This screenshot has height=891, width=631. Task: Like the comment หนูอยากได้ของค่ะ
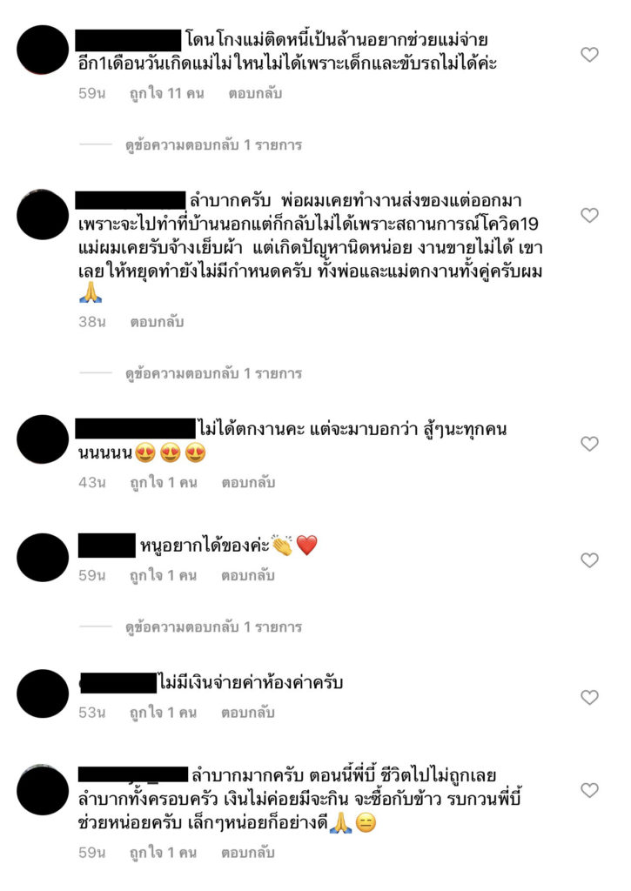(589, 560)
